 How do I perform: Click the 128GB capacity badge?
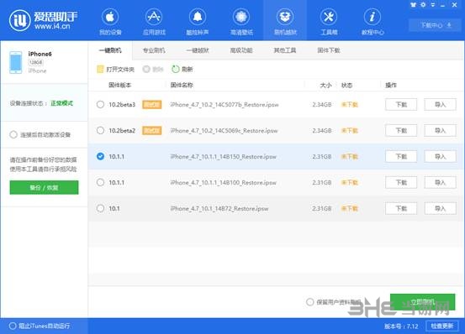tap(36, 63)
